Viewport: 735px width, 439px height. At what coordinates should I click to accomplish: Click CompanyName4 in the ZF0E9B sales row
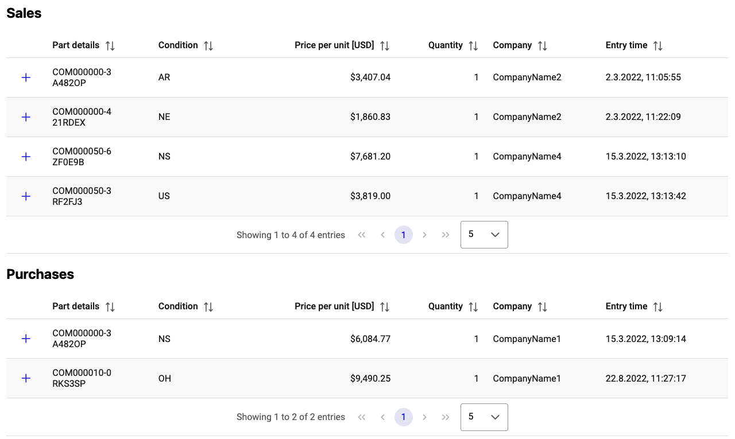tap(527, 157)
